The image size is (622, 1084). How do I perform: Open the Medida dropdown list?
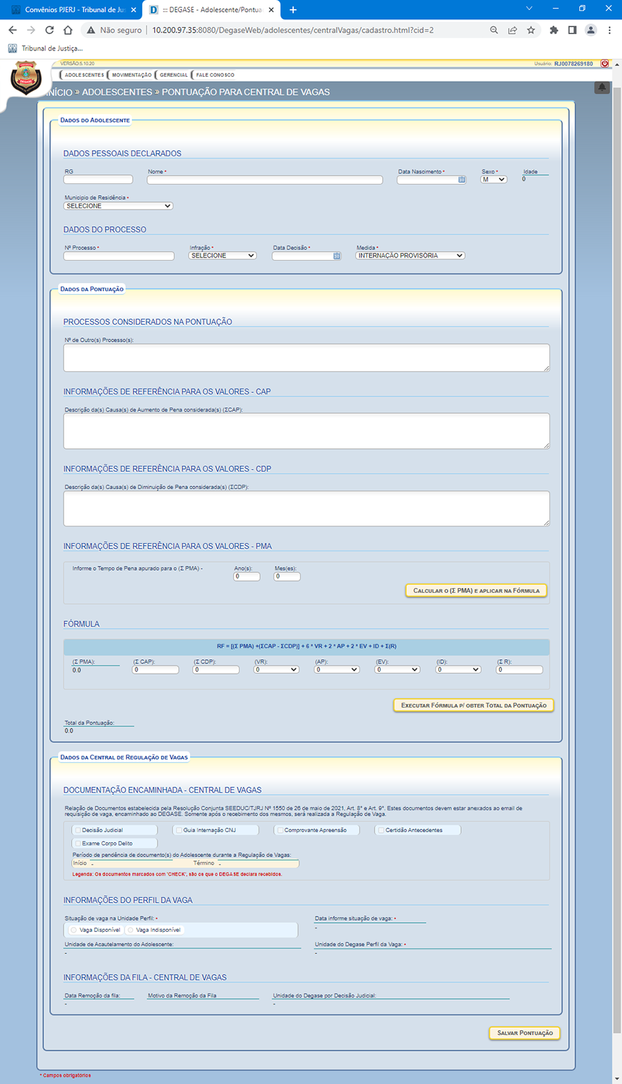pos(410,255)
